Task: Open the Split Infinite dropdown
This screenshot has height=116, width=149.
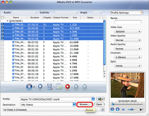Action: (x=128, y=66)
